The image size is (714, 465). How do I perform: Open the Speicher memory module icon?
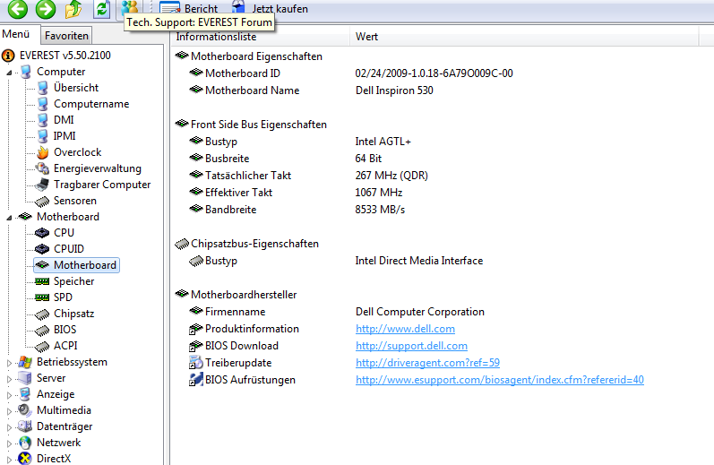coord(42,281)
